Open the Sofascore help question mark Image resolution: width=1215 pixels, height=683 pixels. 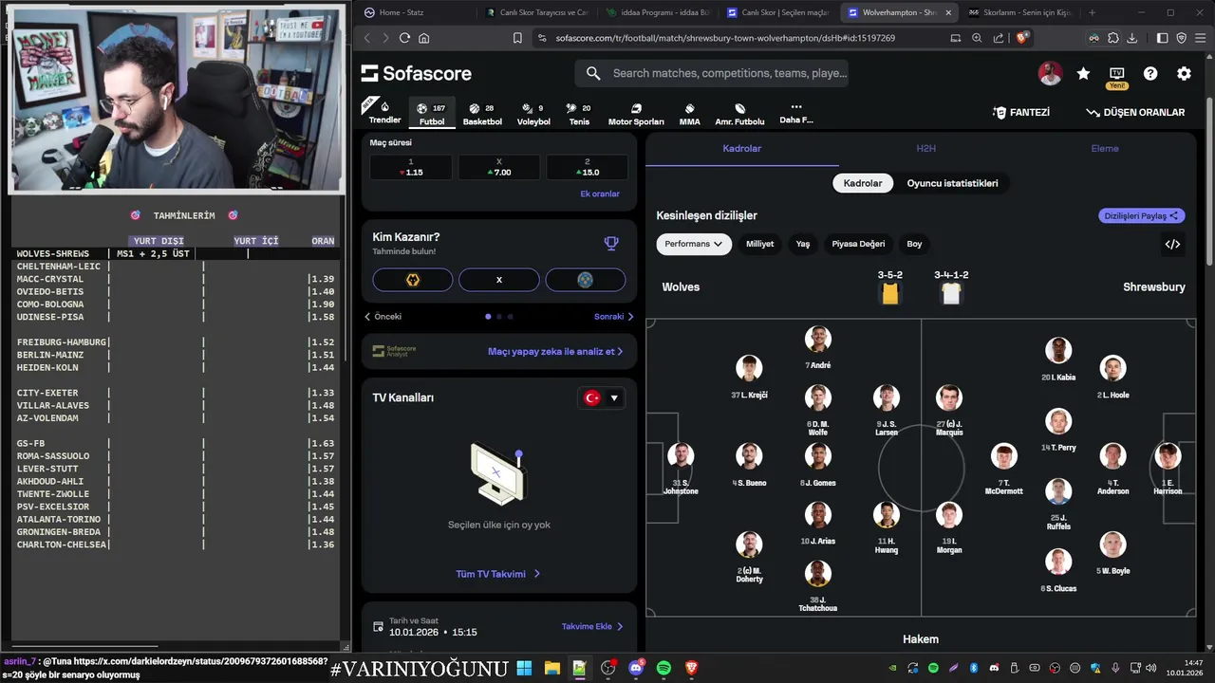click(x=1150, y=73)
